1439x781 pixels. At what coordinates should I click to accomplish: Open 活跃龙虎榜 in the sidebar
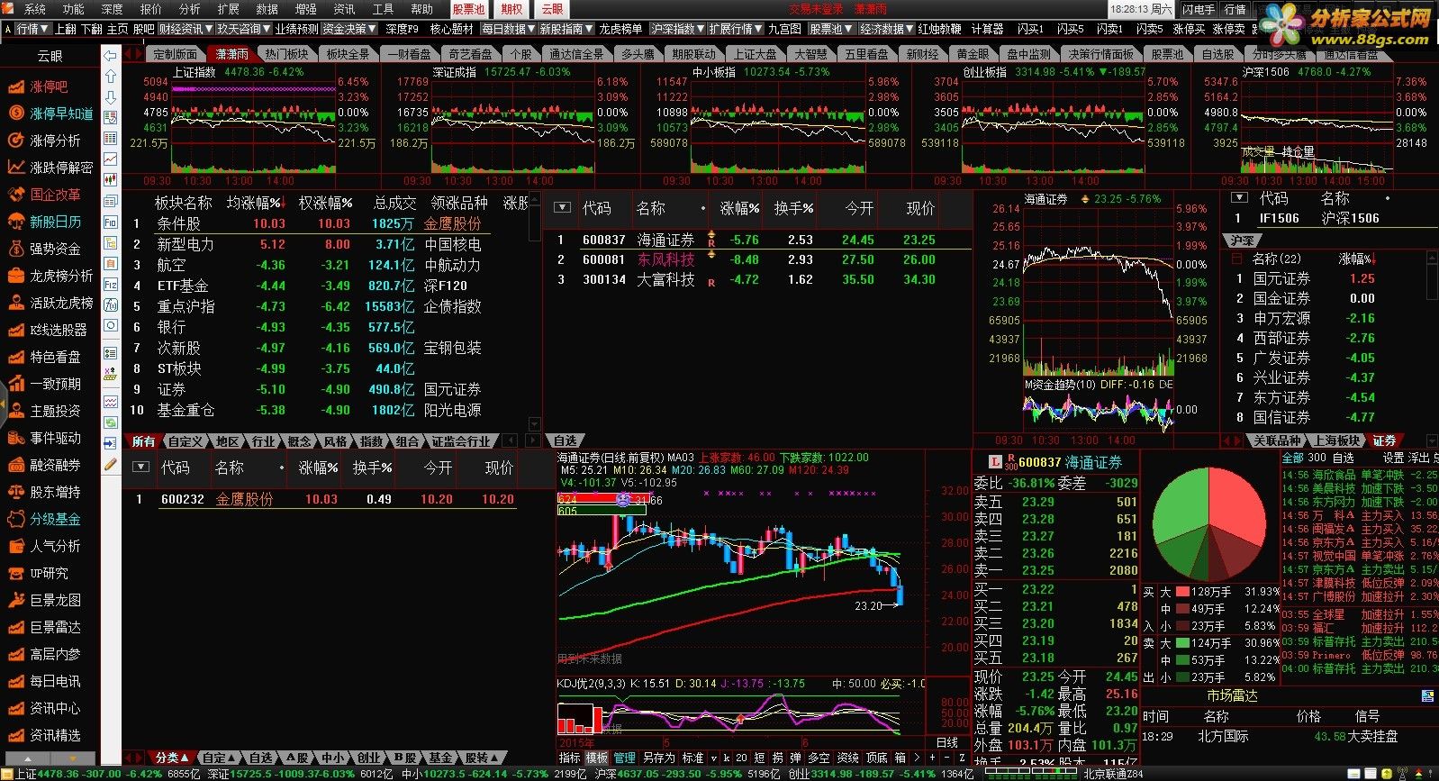(50, 303)
